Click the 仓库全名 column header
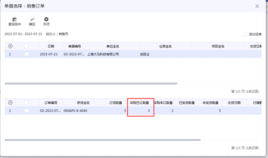This screenshot has height=158, width=268. 165,46
